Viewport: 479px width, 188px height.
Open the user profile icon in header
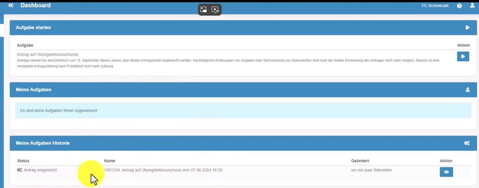pyautogui.click(x=472, y=6)
